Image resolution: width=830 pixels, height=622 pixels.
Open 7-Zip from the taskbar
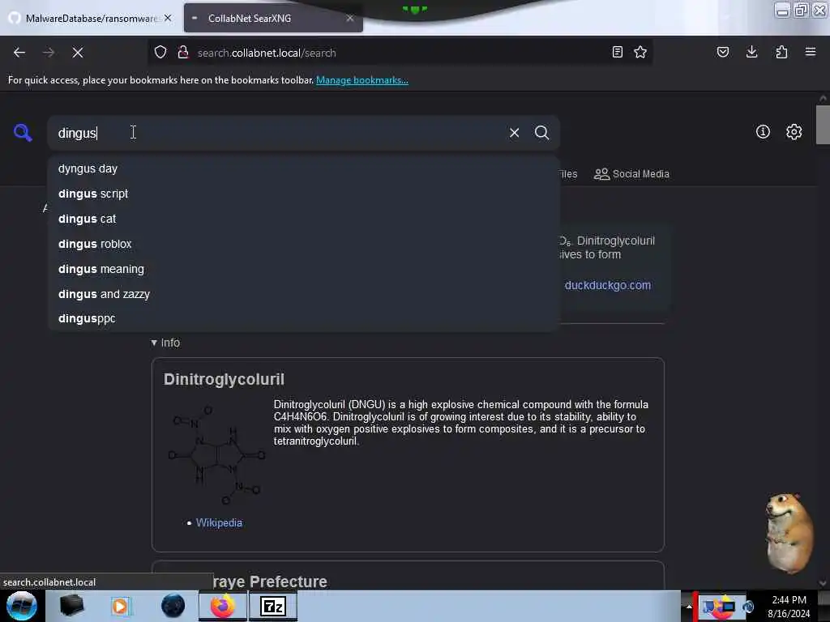273,606
